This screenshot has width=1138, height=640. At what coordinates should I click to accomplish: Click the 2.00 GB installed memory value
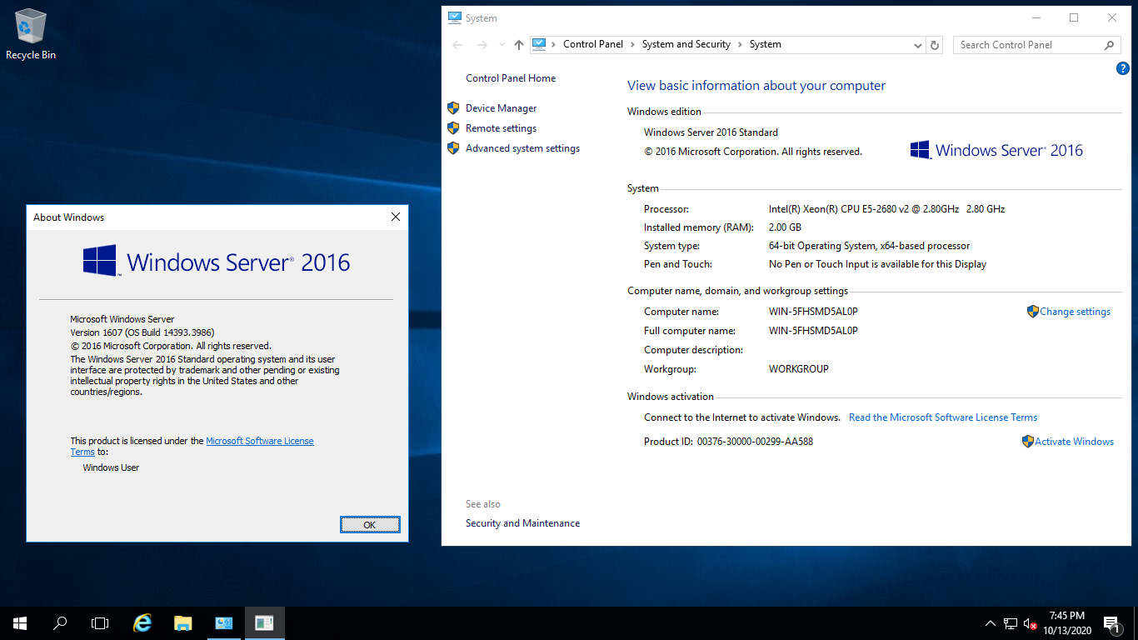pyautogui.click(x=785, y=227)
